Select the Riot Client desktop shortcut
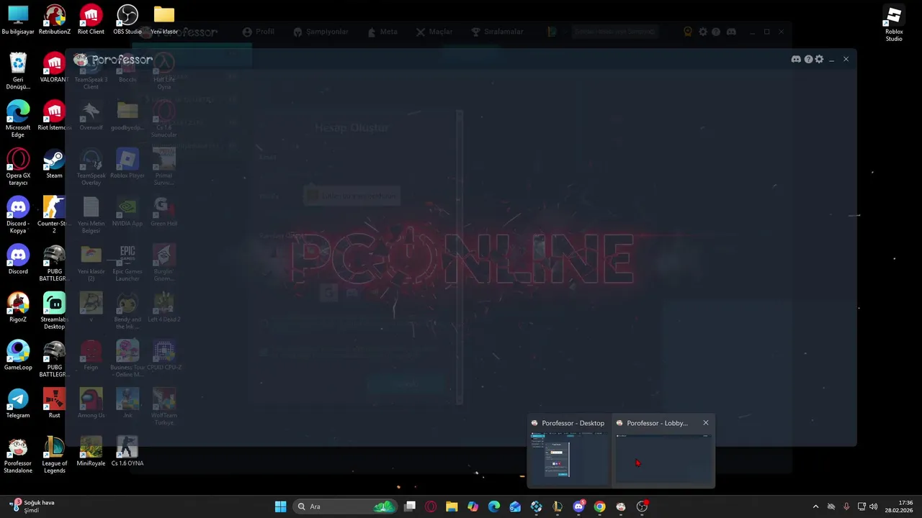Image resolution: width=922 pixels, height=518 pixels. 91,20
